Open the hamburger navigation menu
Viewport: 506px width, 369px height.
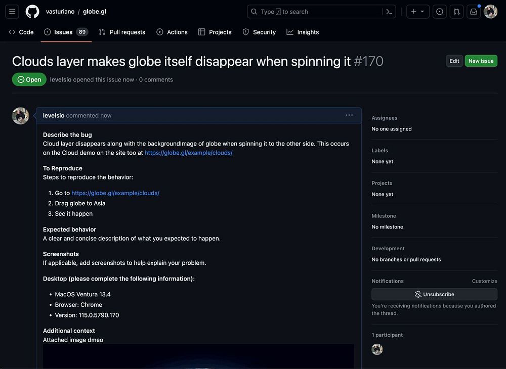click(12, 12)
